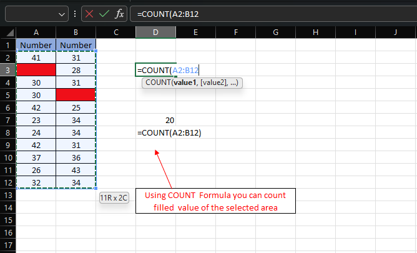The height and width of the screenshot is (253, 417).
Task: Open Insert Function dialog via fx icon
Action: pos(120,14)
